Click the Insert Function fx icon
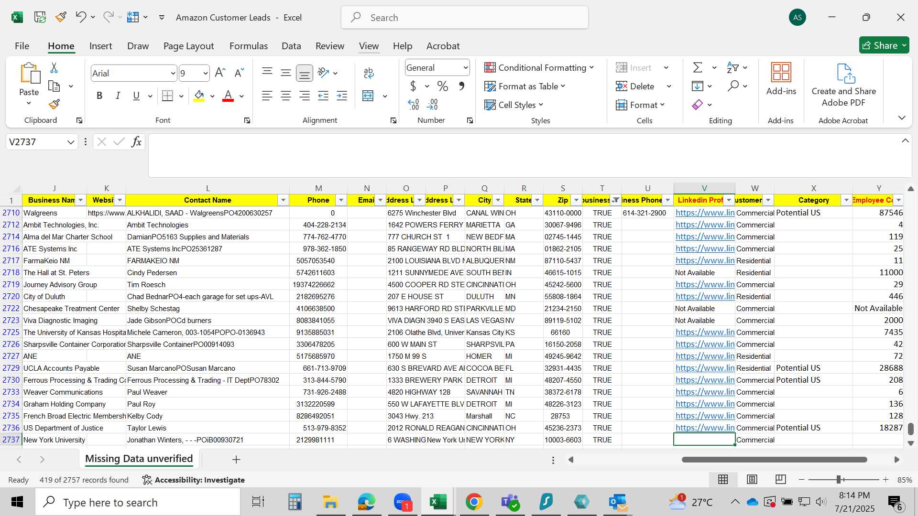Viewport: 918px width, 516px height. point(136,142)
